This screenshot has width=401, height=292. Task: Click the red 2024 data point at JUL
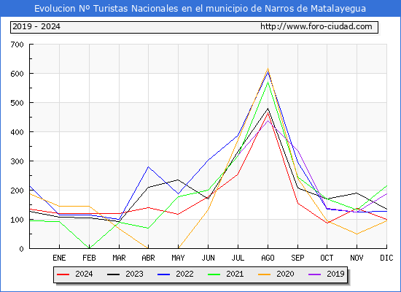(x=238, y=174)
